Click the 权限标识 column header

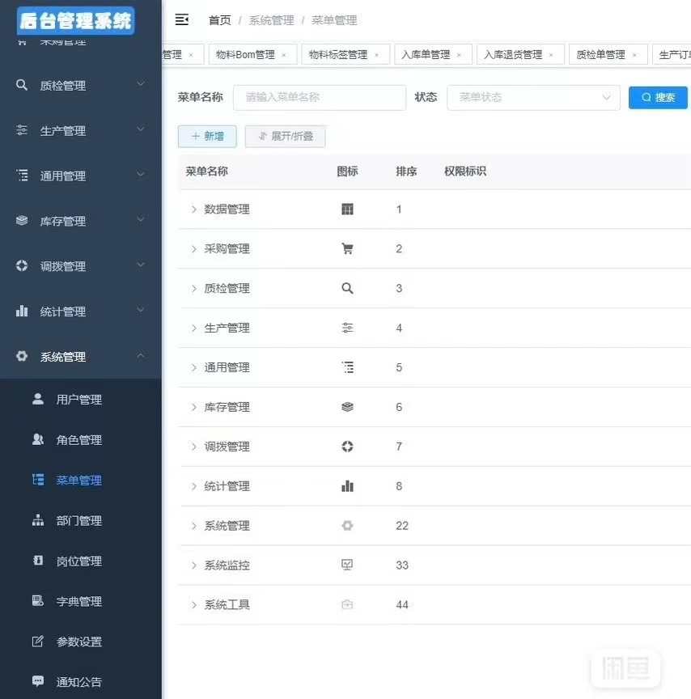(x=465, y=172)
